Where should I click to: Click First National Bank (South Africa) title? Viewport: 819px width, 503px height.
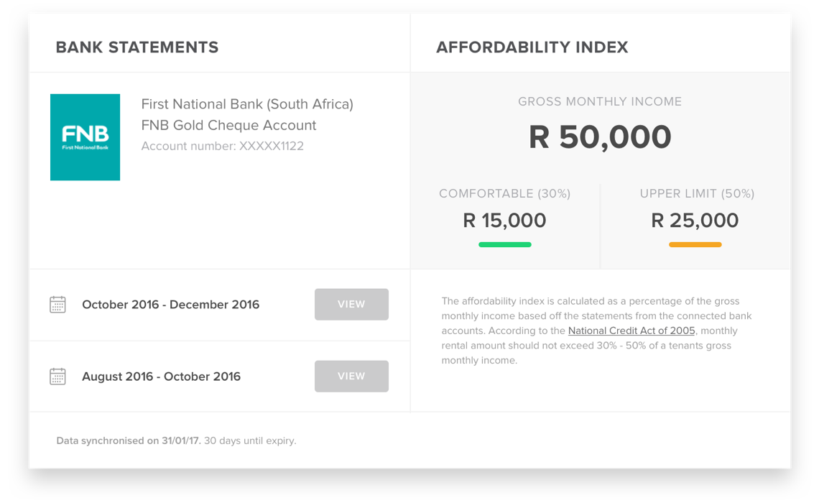click(247, 104)
